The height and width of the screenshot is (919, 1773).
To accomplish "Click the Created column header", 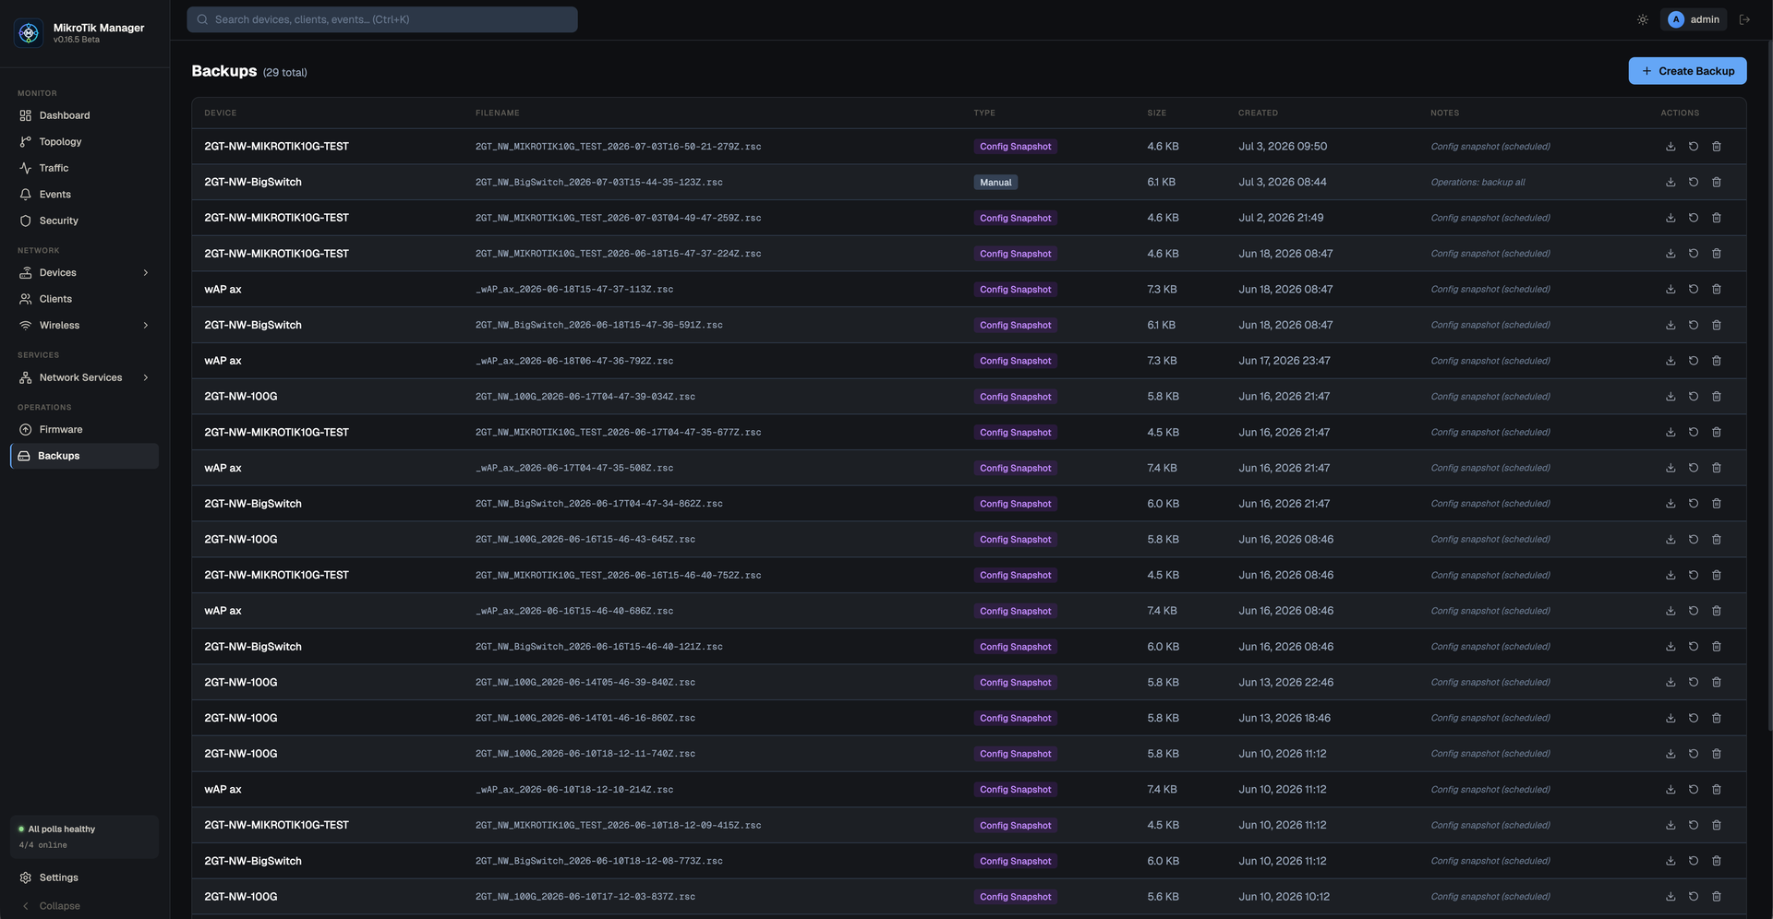I will (1258, 113).
